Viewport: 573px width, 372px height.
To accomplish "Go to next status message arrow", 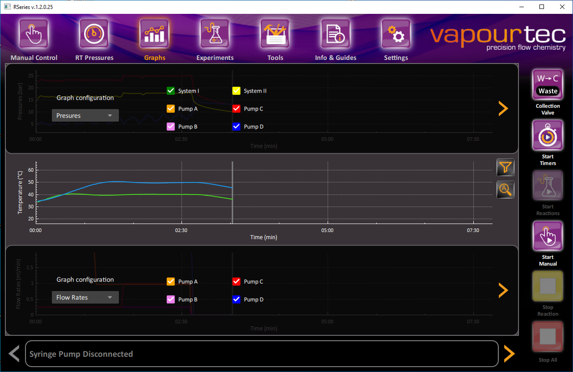I will [x=509, y=354].
